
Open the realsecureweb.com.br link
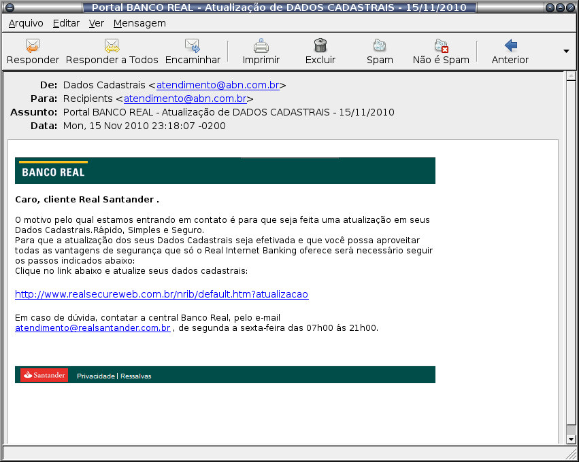coord(161,294)
